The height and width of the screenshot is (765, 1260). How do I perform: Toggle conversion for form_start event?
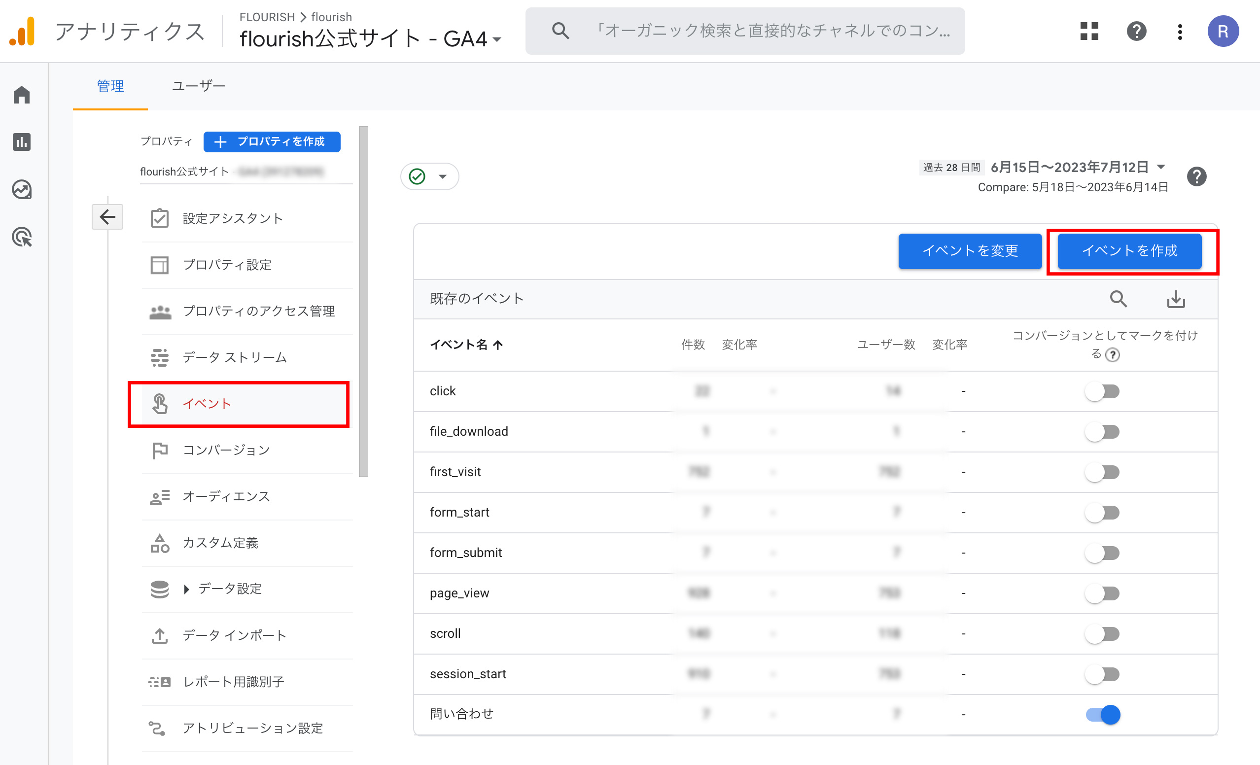(1102, 513)
